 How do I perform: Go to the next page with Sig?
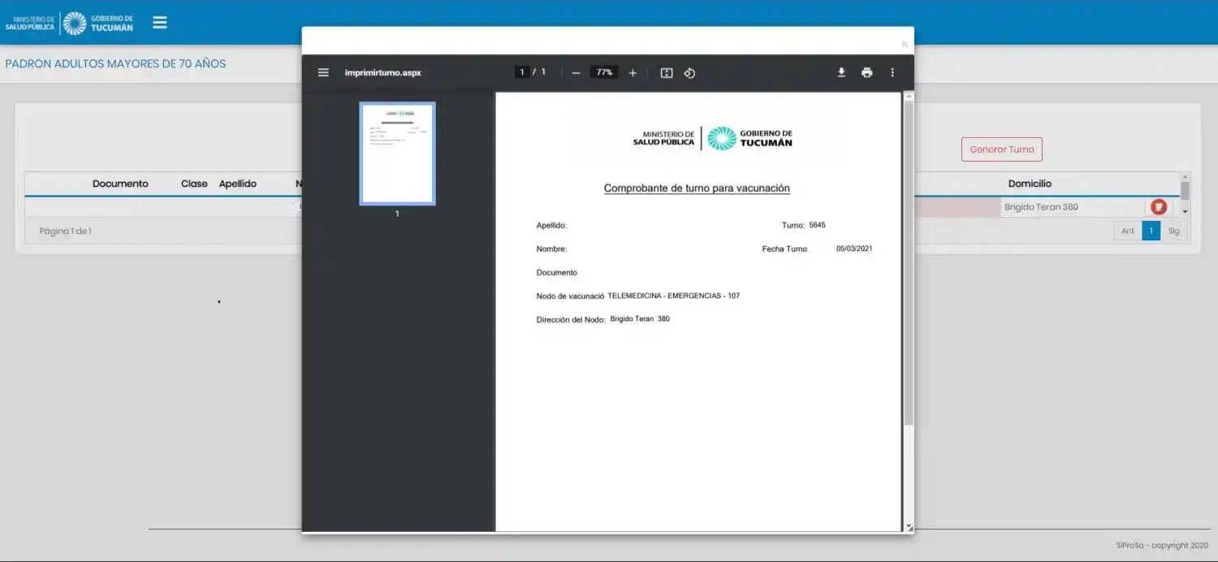pyautogui.click(x=1173, y=231)
